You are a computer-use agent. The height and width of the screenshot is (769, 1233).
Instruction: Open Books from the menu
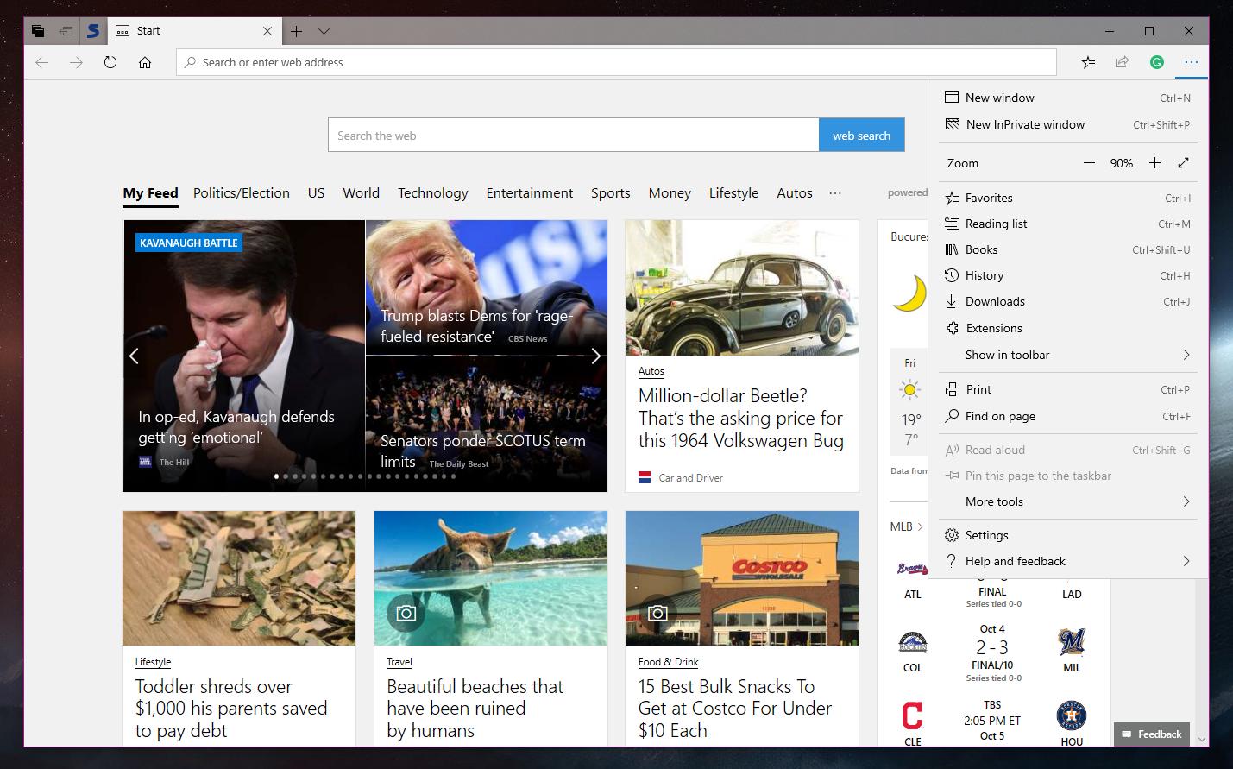(x=1068, y=249)
